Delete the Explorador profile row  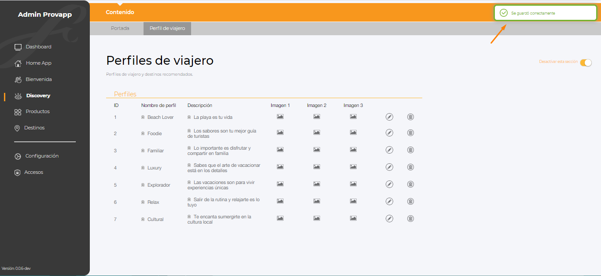[410, 184]
